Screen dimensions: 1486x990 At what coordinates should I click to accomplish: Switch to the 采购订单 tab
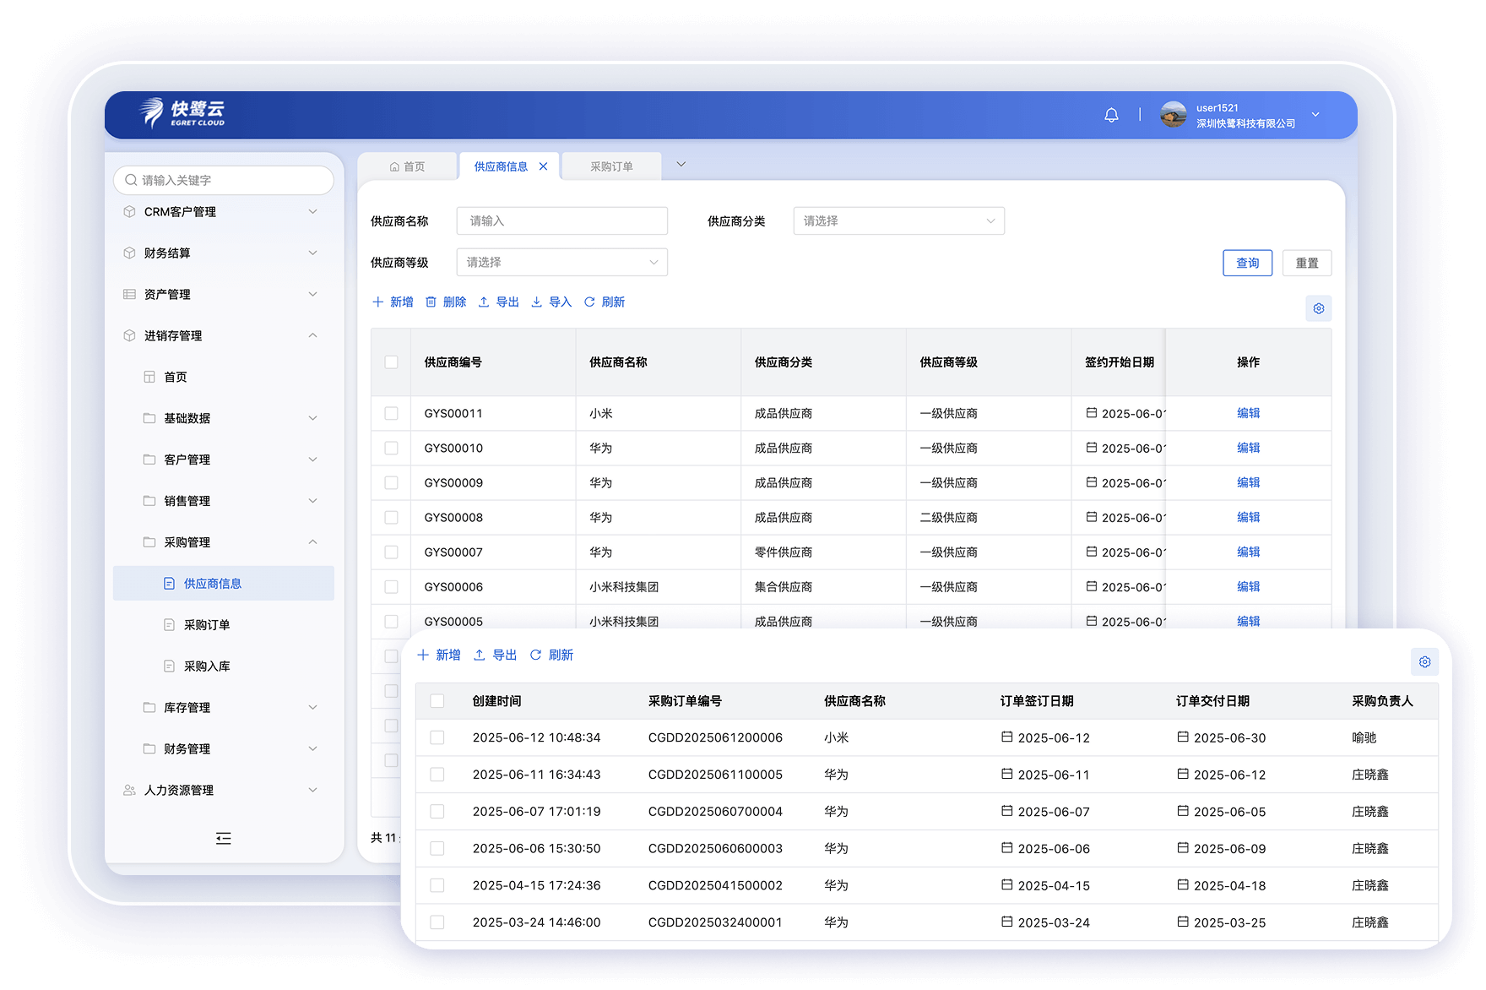611,166
